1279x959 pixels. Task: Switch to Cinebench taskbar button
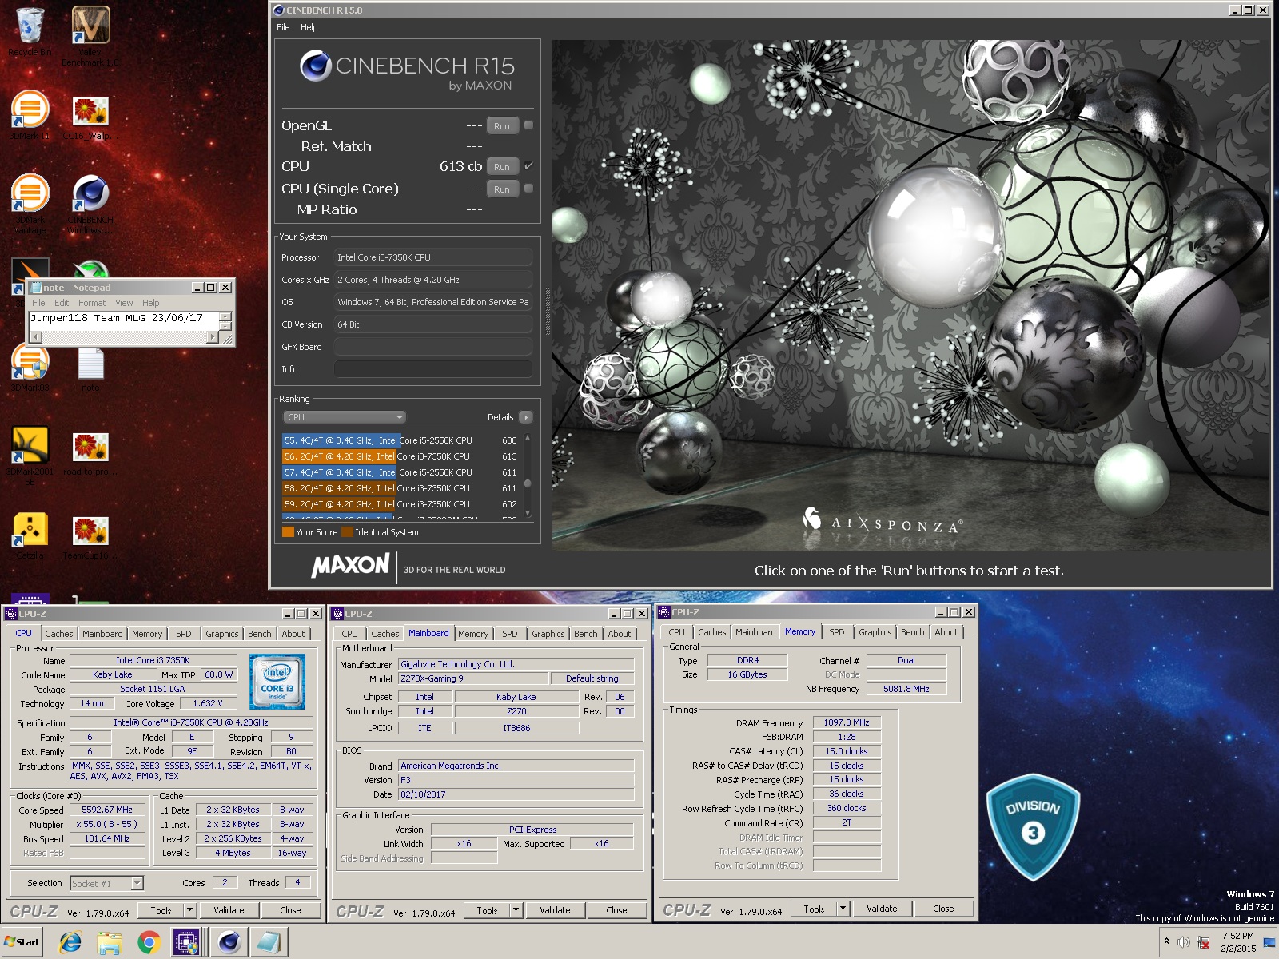(229, 942)
